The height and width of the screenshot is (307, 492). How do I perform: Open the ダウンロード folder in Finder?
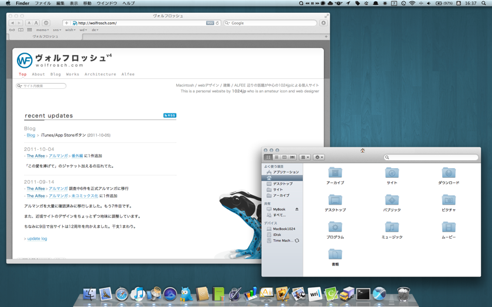pyautogui.click(x=448, y=173)
